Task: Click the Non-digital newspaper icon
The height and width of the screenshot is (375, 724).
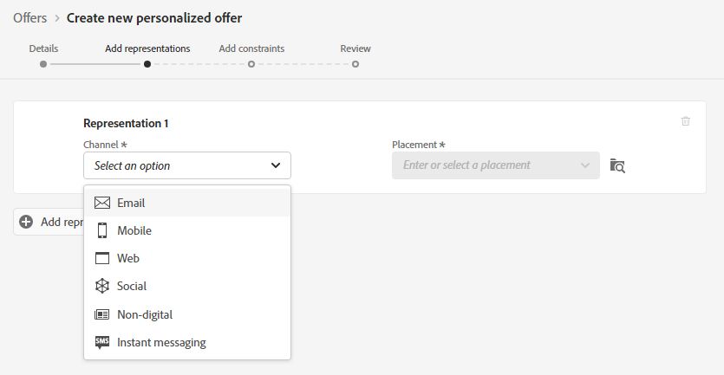Action: point(102,314)
